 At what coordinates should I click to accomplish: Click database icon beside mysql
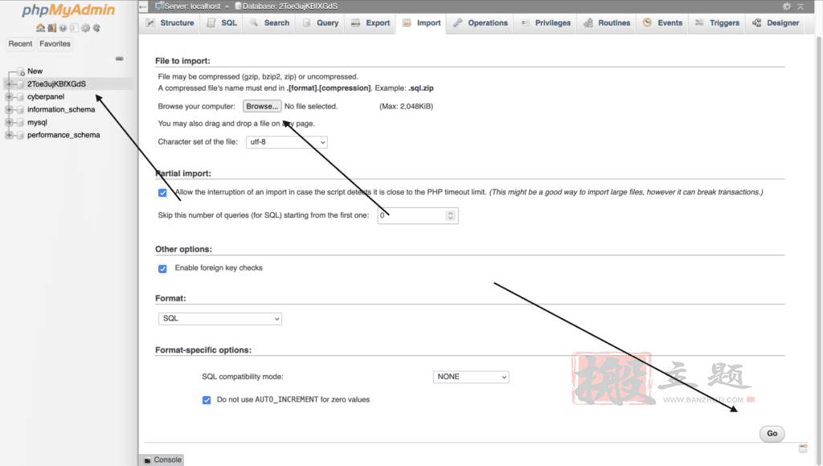coord(20,122)
